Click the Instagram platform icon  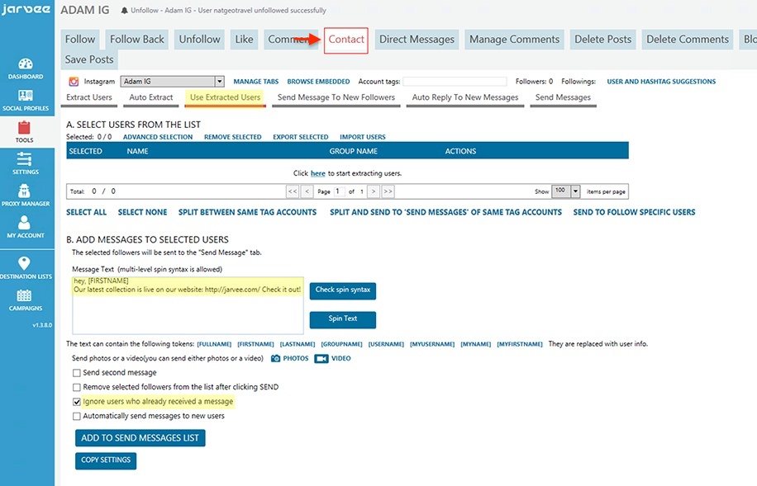point(74,82)
